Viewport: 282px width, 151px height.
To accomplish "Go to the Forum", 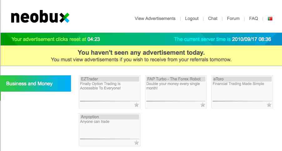I will (x=233, y=18).
